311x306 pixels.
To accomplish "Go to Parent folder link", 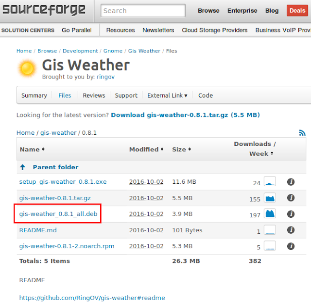I will point(55,167).
